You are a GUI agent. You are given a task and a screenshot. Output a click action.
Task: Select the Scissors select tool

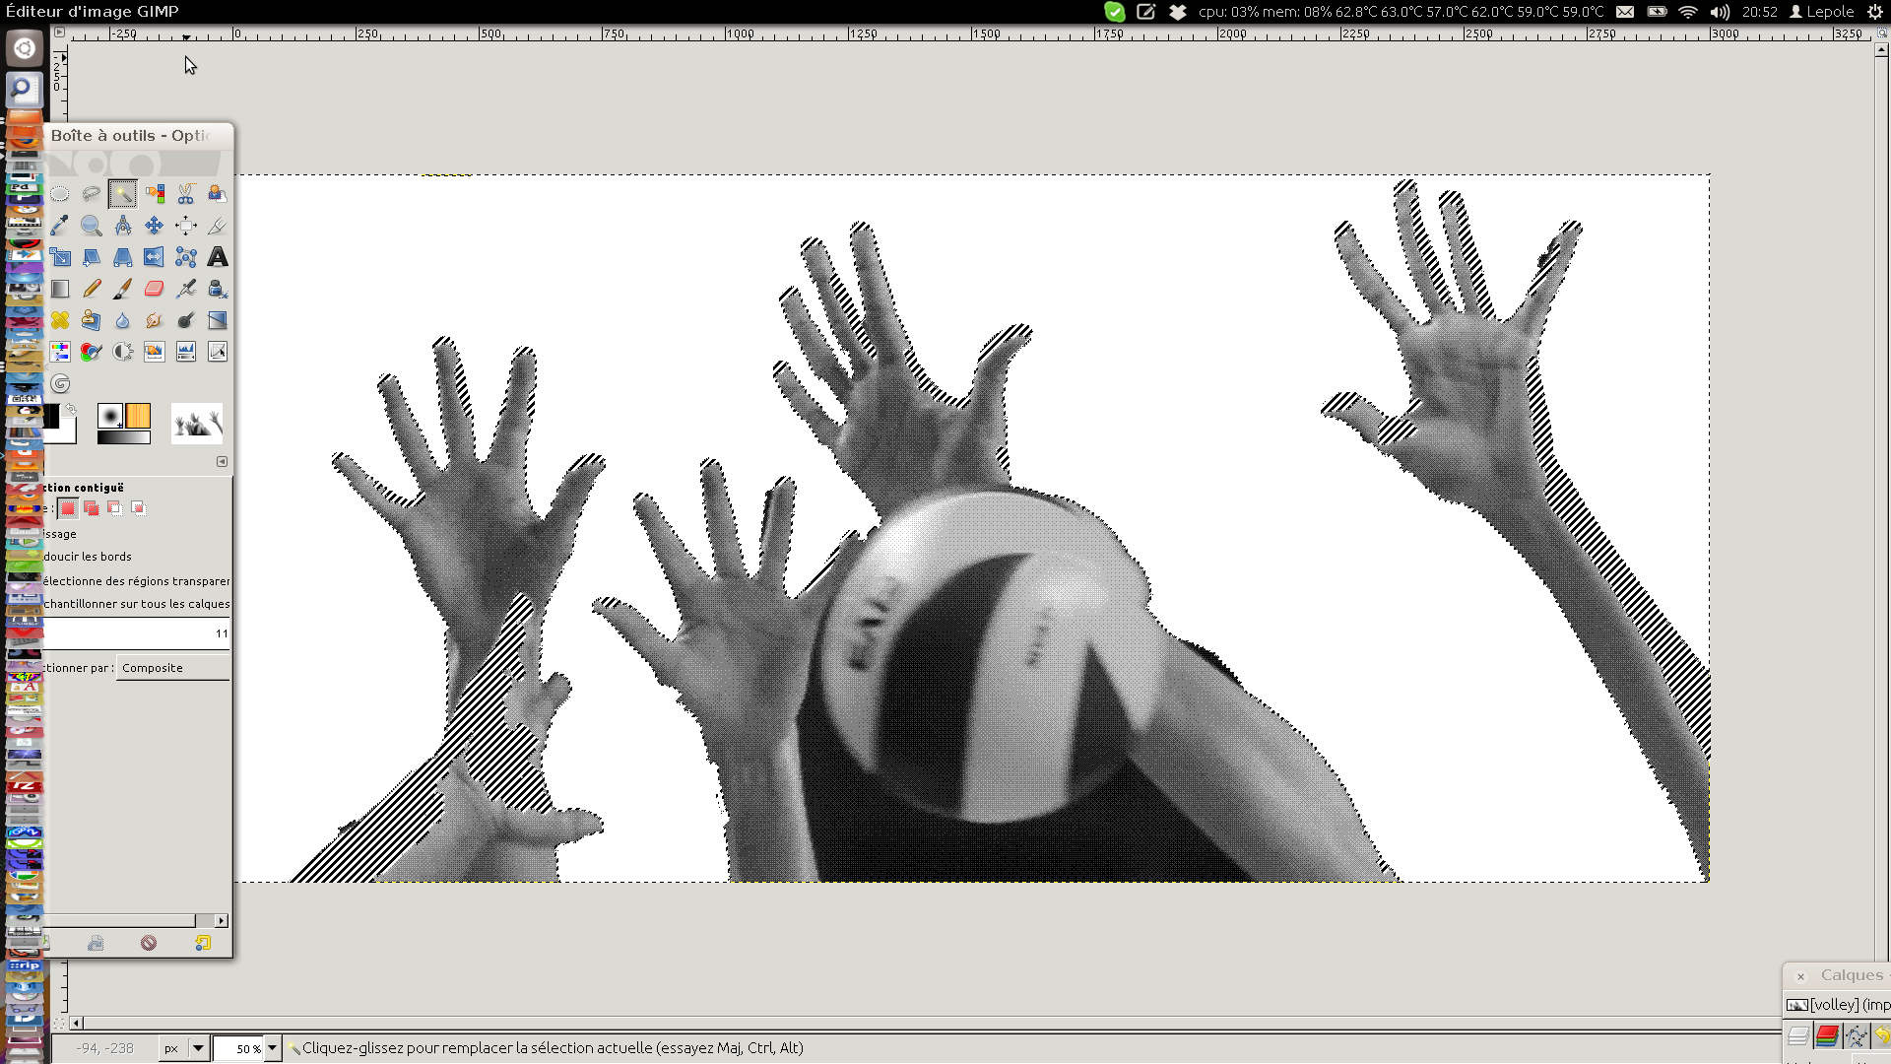pyautogui.click(x=186, y=194)
